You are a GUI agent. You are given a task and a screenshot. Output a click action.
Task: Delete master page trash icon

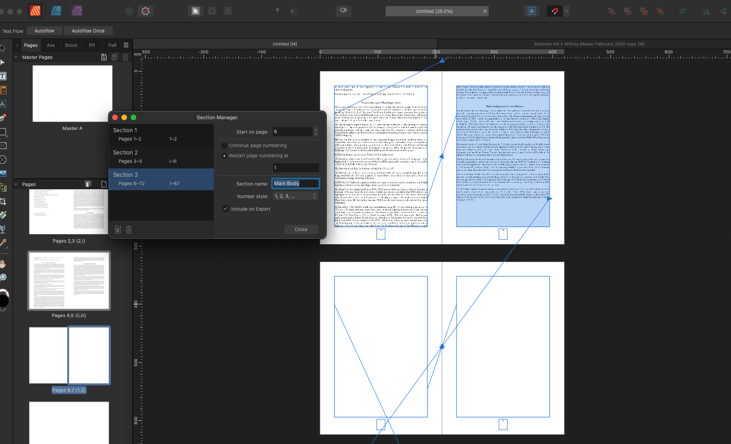(125, 57)
